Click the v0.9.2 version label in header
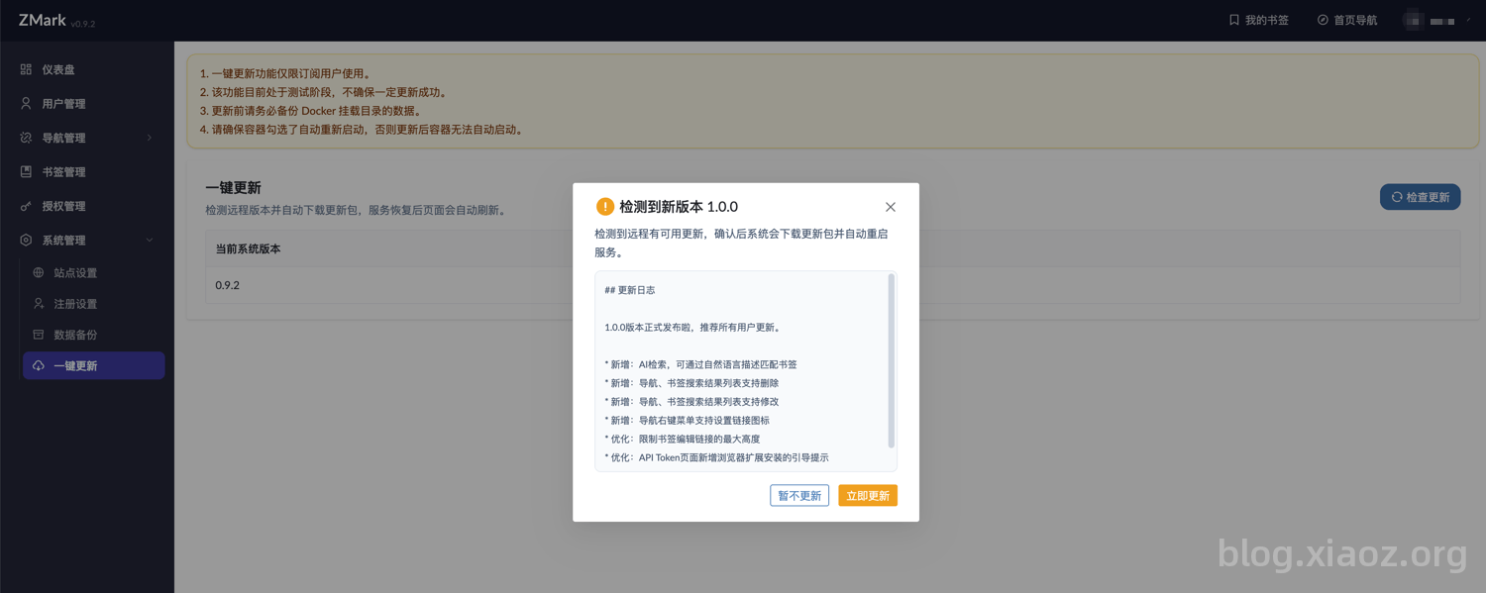 [83, 24]
